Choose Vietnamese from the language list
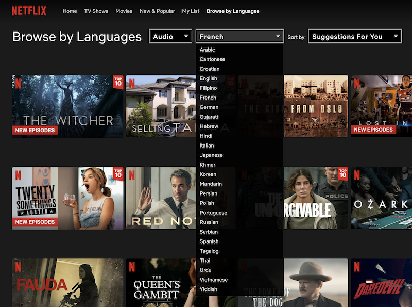The image size is (412, 307). point(214,280)
